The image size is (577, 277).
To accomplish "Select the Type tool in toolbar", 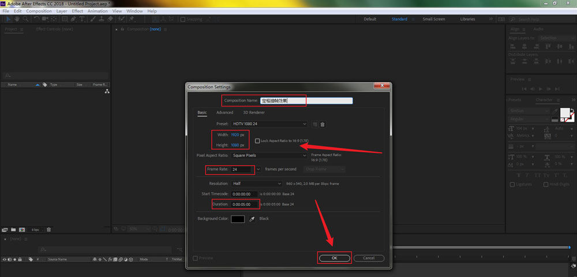I will click(x=83, y=19).
